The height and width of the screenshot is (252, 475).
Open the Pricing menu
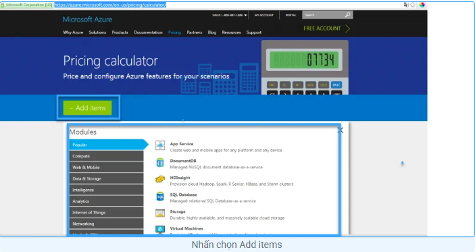174,32
